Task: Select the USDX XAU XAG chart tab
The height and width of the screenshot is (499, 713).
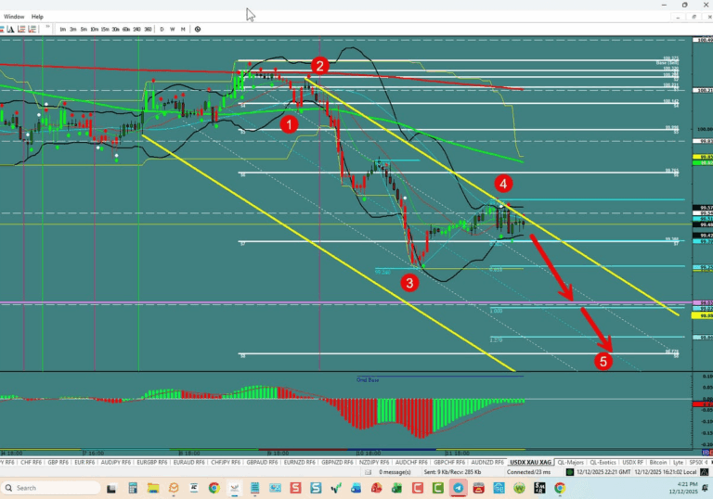Action: (530, 462)
